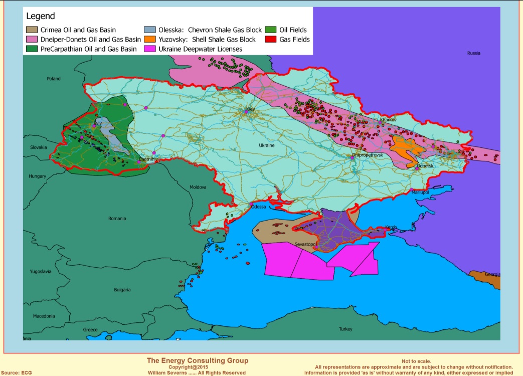Viewport: 523px width, 376px height.
Task: Click the PreCarpathian Oil and Gas Basin swatch
Action: coord(32,49)
